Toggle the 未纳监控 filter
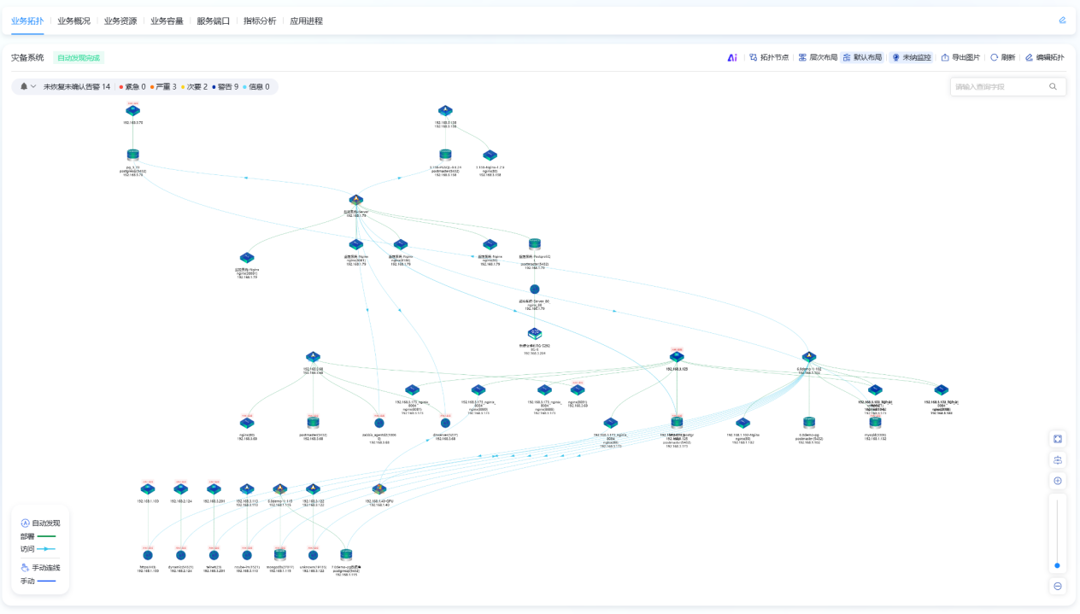This screenshot has width=1080, height=614. pos(912,58)
